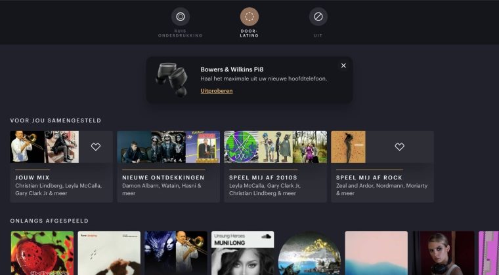
Task: Open Speel Mij Af Rock playlist
Action: click(x=382, y=182)
